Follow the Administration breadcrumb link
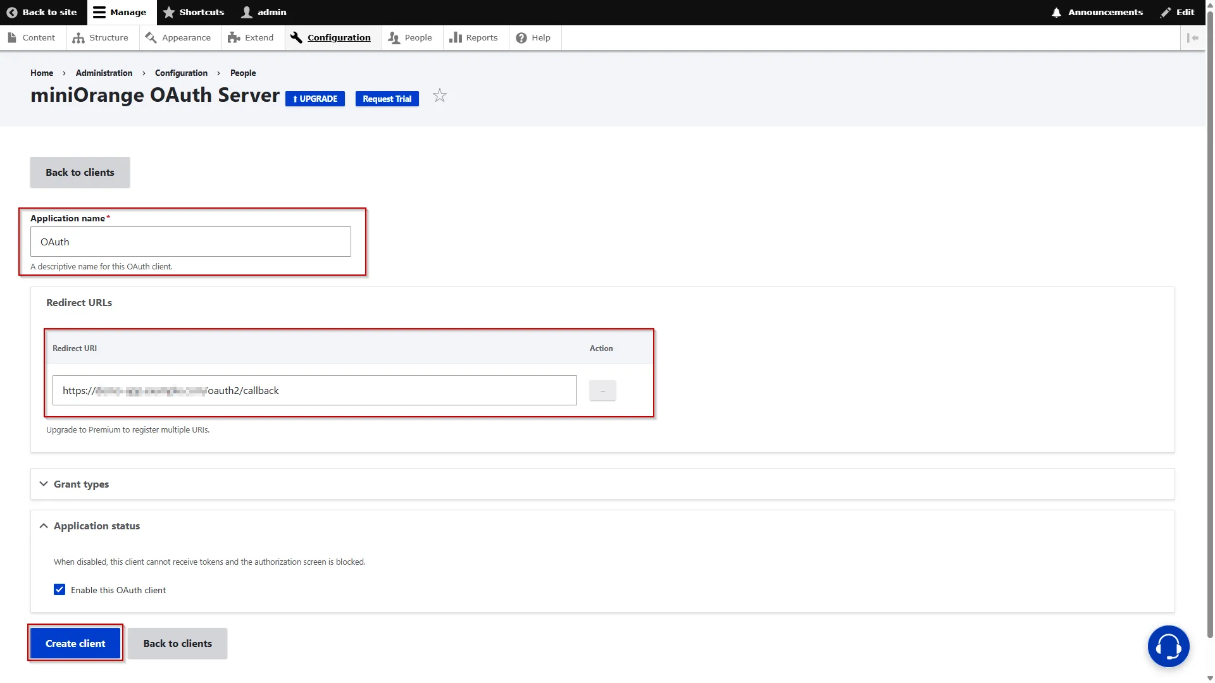The image size is (1215, 683). click(x=104, y=73)
